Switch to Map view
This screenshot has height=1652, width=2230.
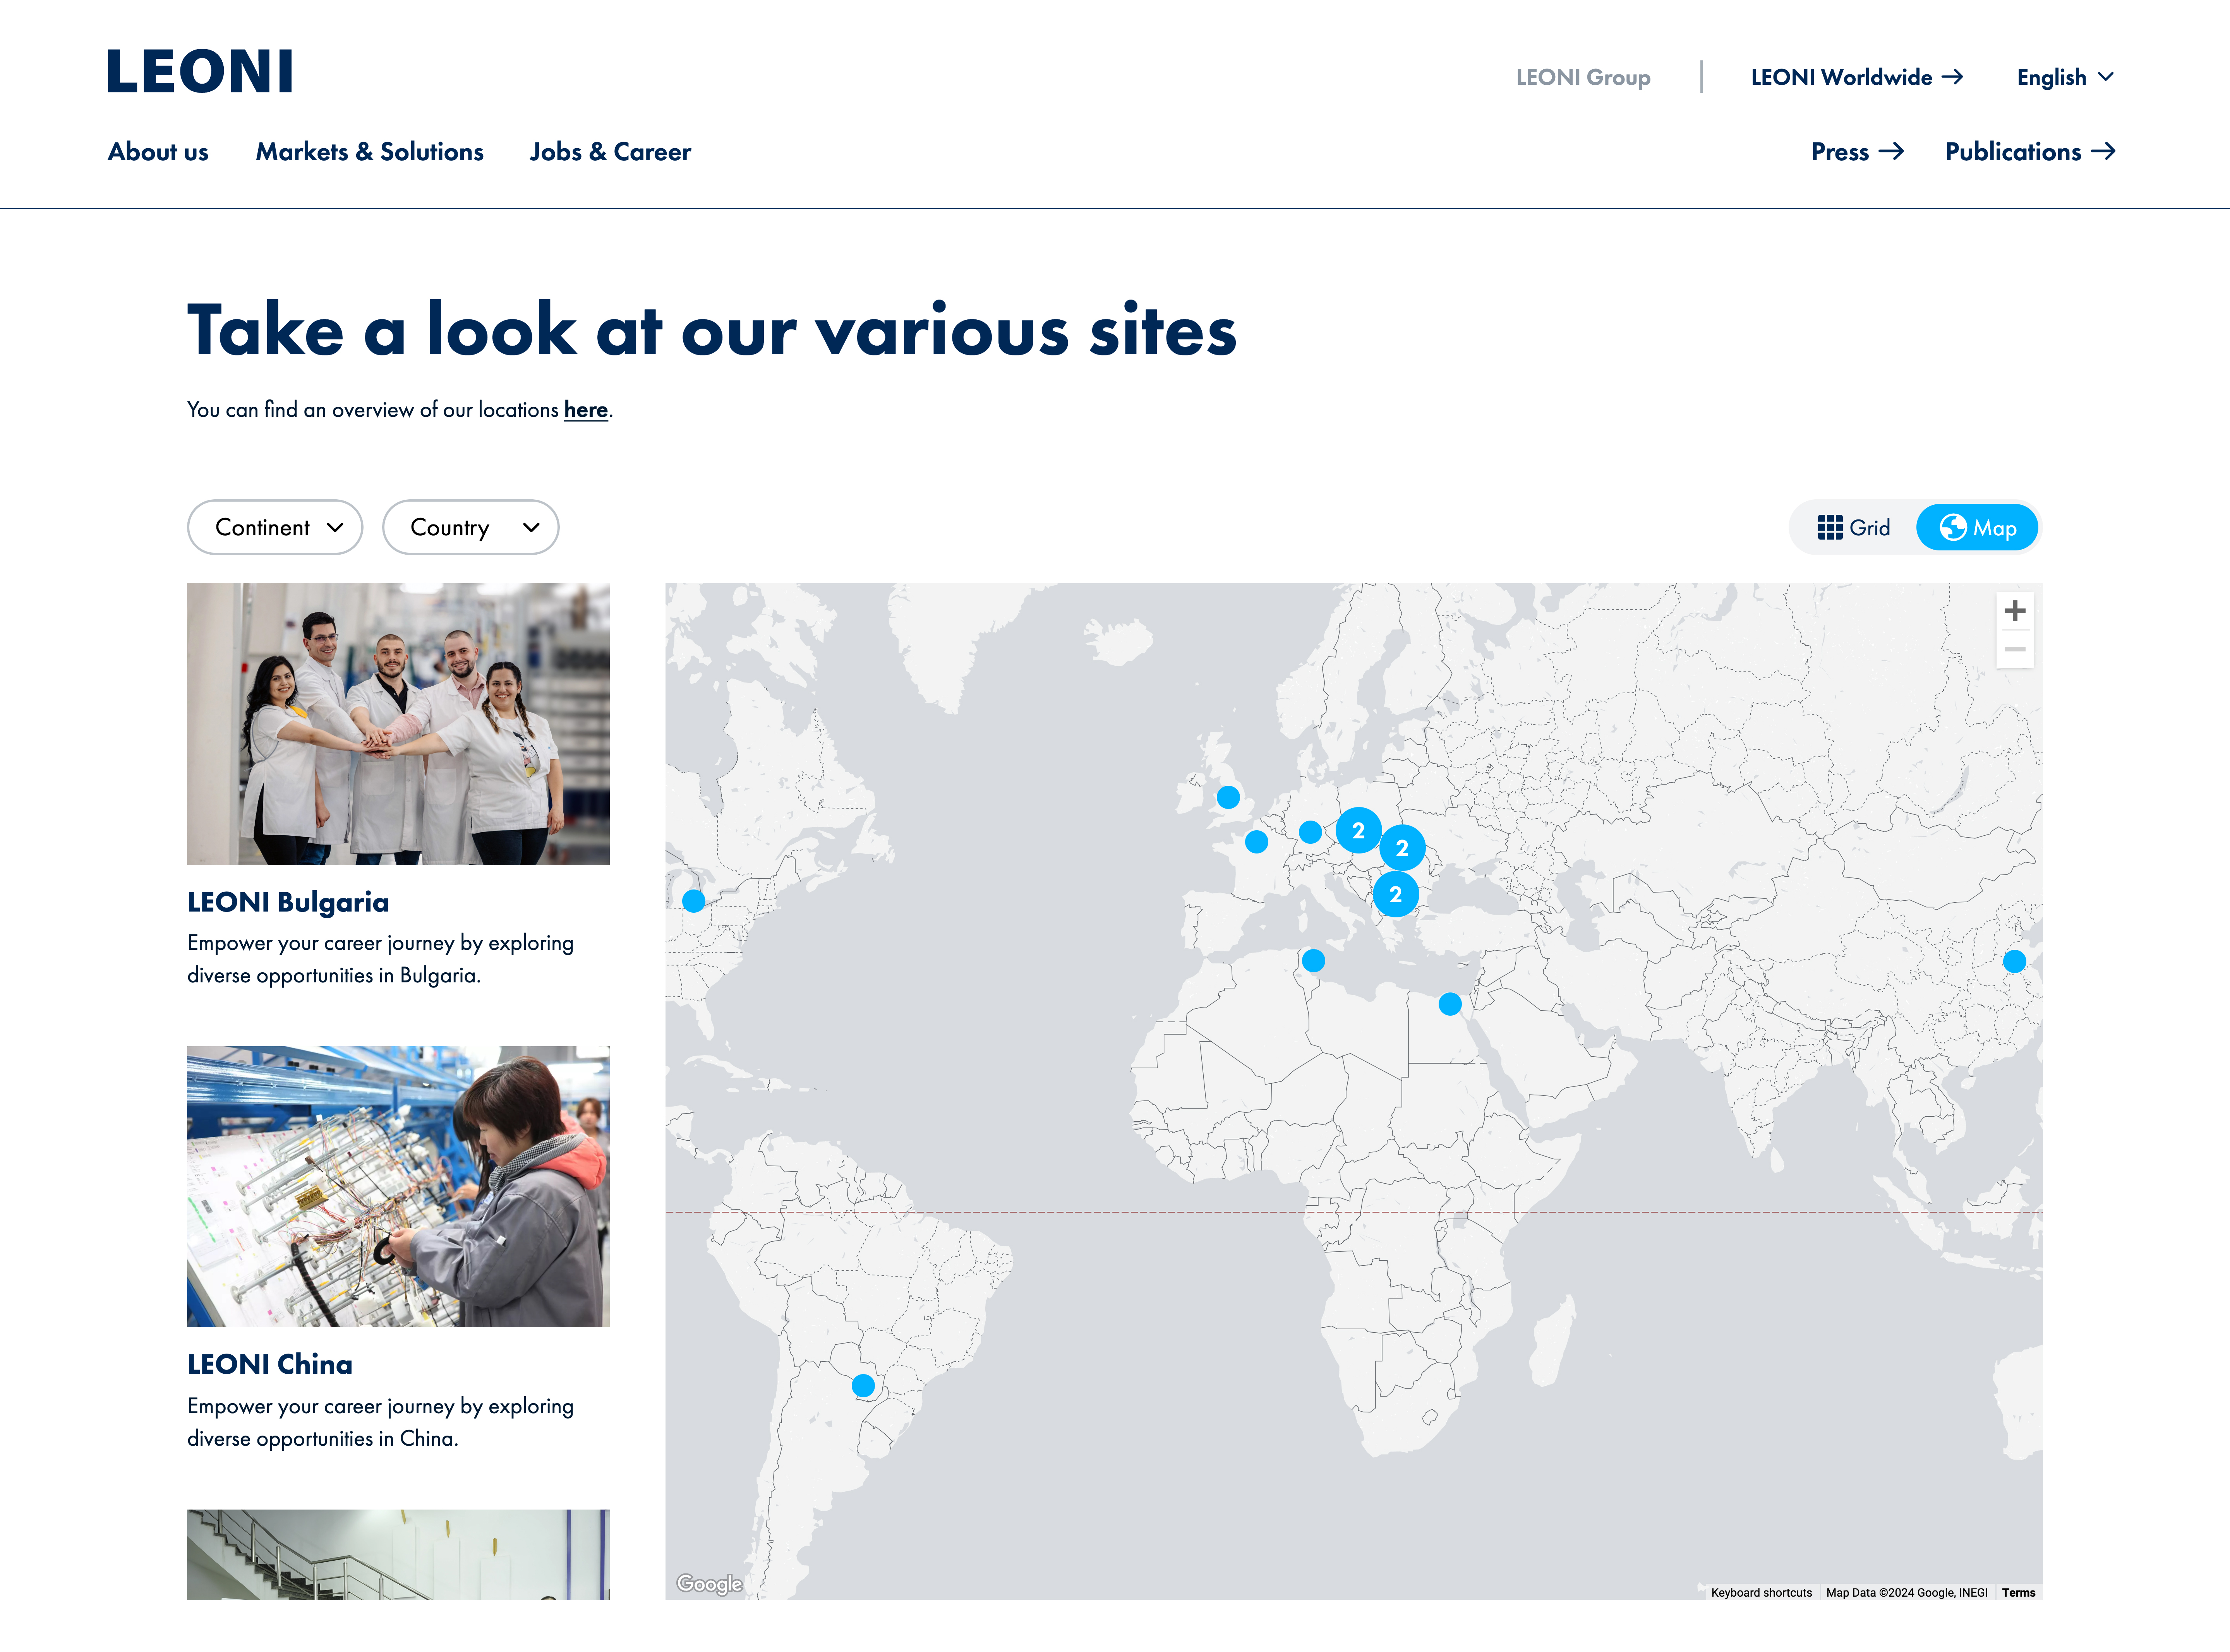pyautogui.click(x=1977, y=527)
